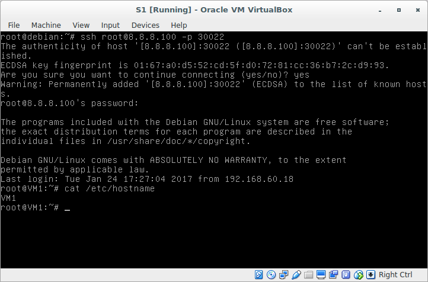
Task: Click the keyboard capture down-arrow icon
Action: [x=370, y=275]
